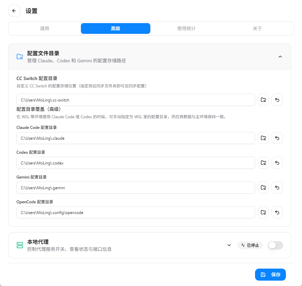Reset OpenCode 配置目录 path
The width and height of the screenshot is (302, 286).
click(277, 212)
